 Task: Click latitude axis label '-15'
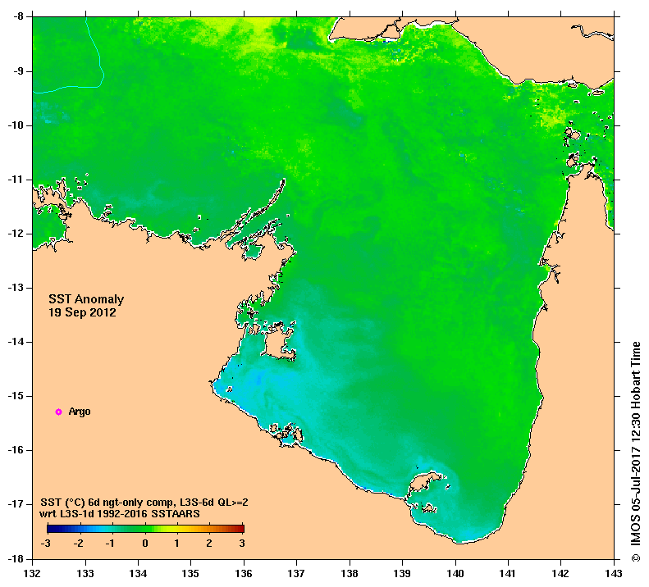[16, 396]
